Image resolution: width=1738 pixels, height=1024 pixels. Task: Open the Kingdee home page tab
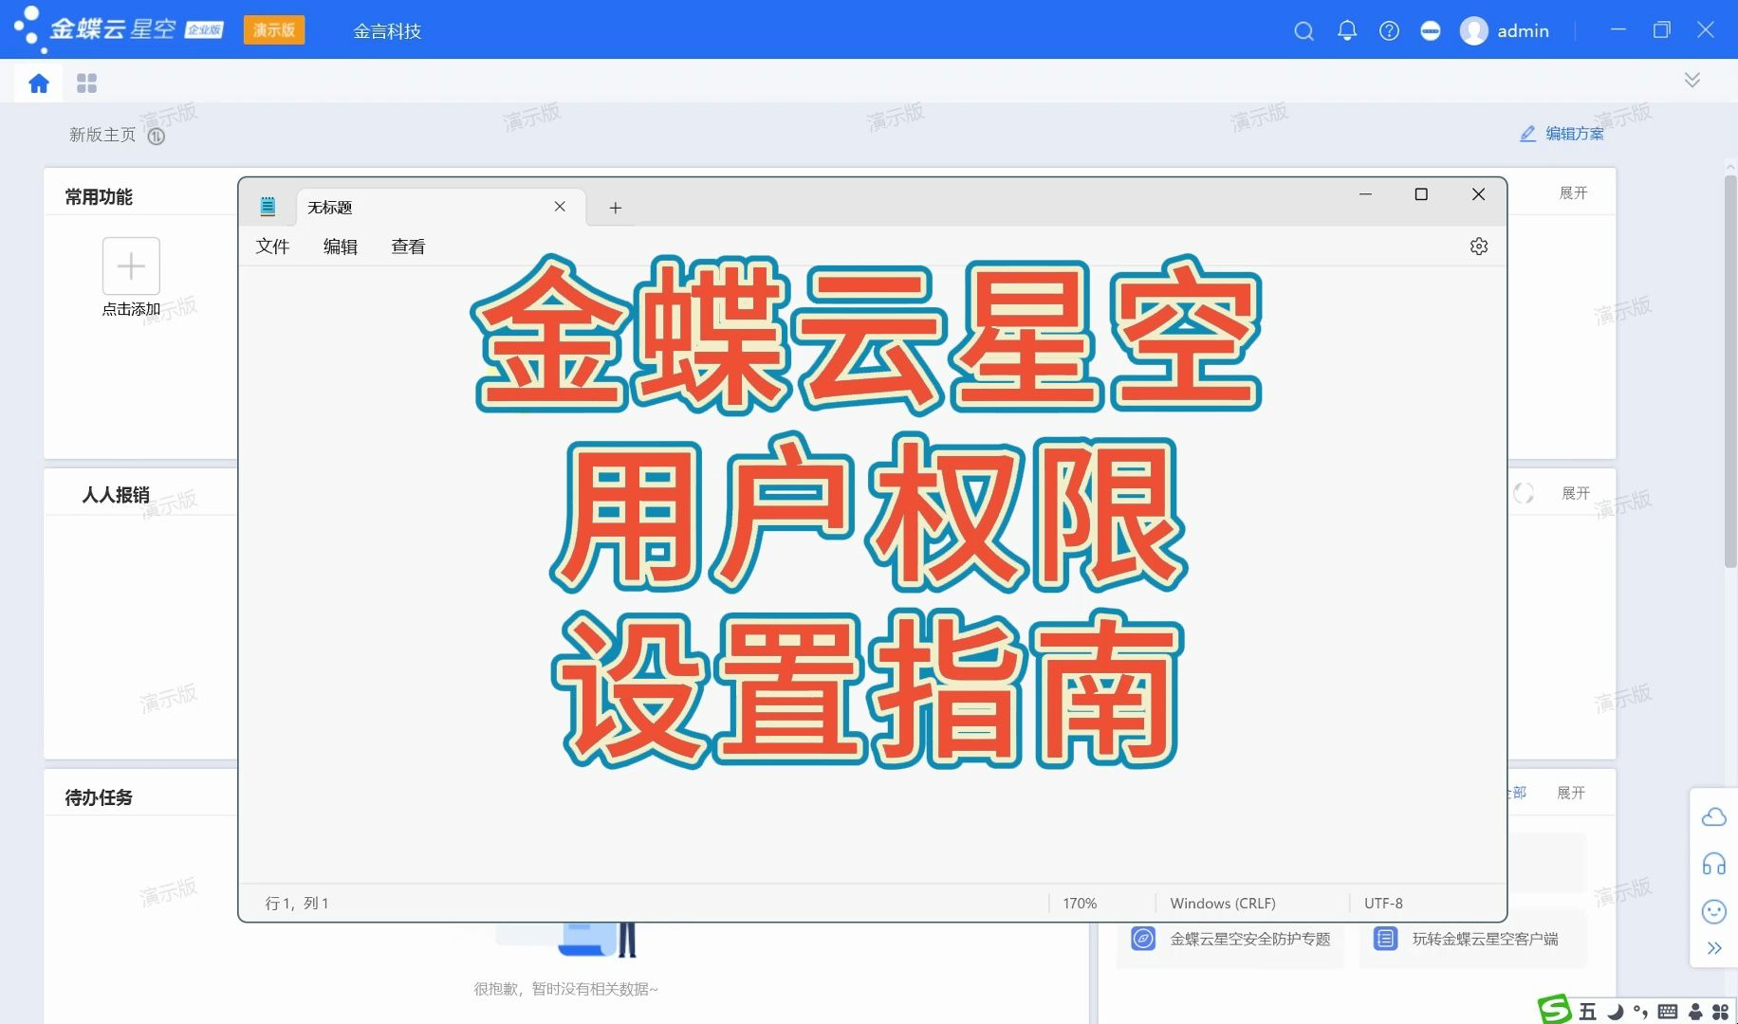[x=39, y=83]
